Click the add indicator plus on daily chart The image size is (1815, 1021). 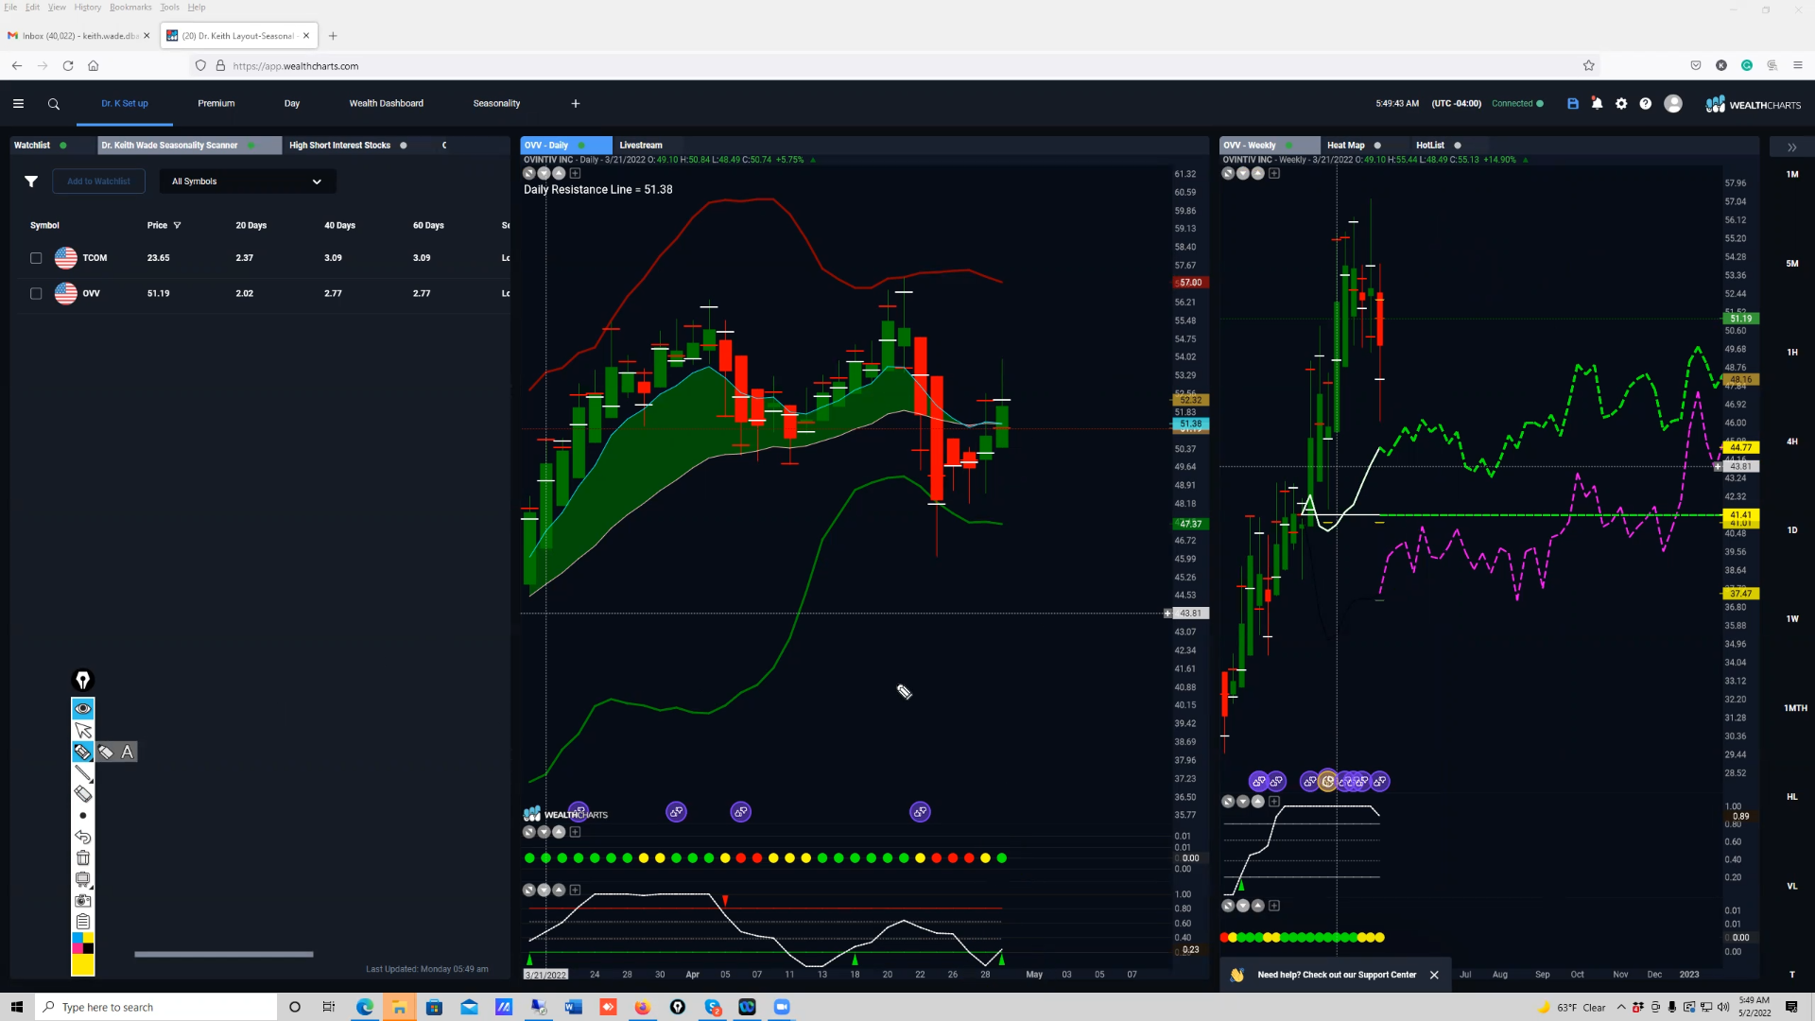(575, 173)
